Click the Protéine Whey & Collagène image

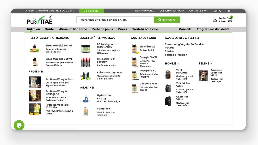[x=35, y=96]
